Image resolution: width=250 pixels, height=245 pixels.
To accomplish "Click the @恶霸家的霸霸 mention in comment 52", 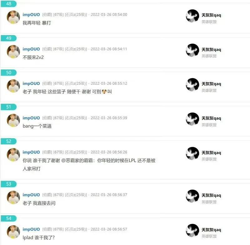I will click(x=78, y=161).
